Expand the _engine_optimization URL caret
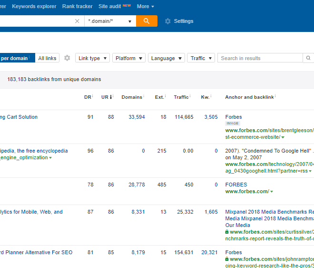 [50, 158]
